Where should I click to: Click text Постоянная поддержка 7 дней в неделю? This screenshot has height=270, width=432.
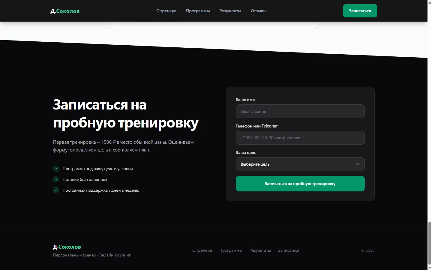(101, 190)
